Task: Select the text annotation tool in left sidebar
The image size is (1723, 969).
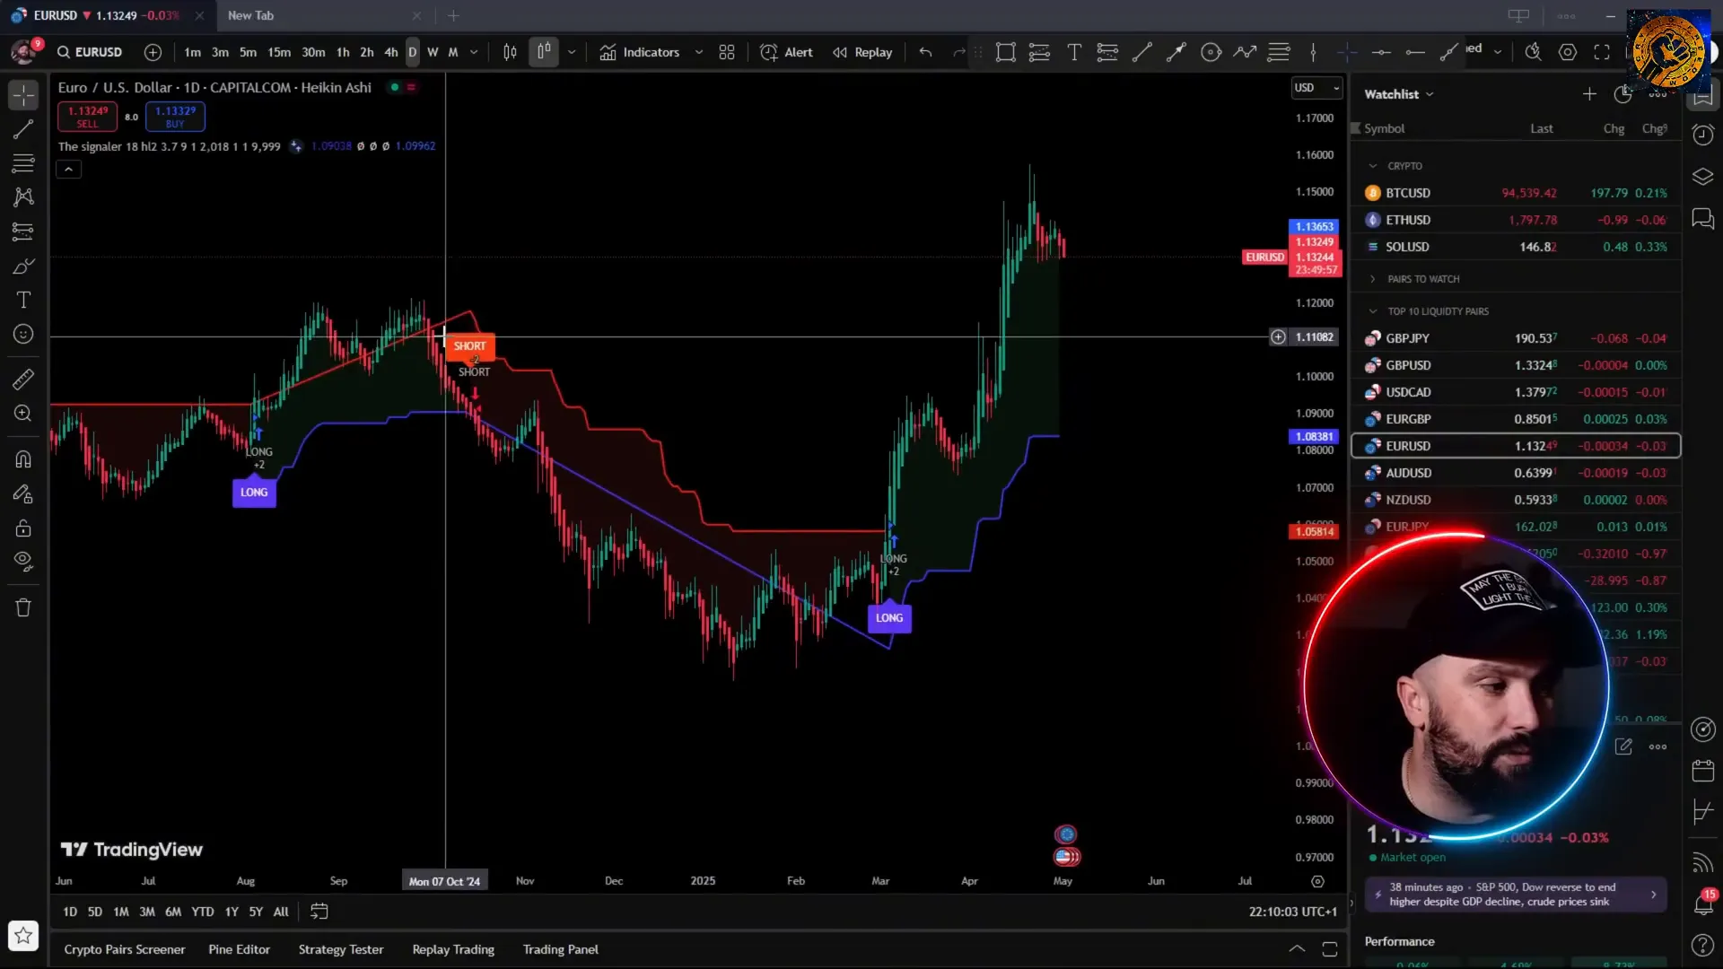Action: 23,300
